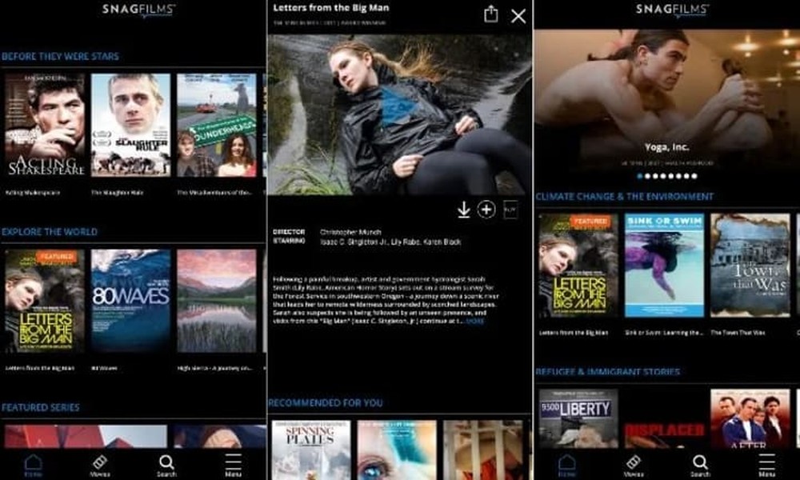Expand the synopsis with the MORE link
This screenshot has width=800, height=480.
[x=475, y=321]
